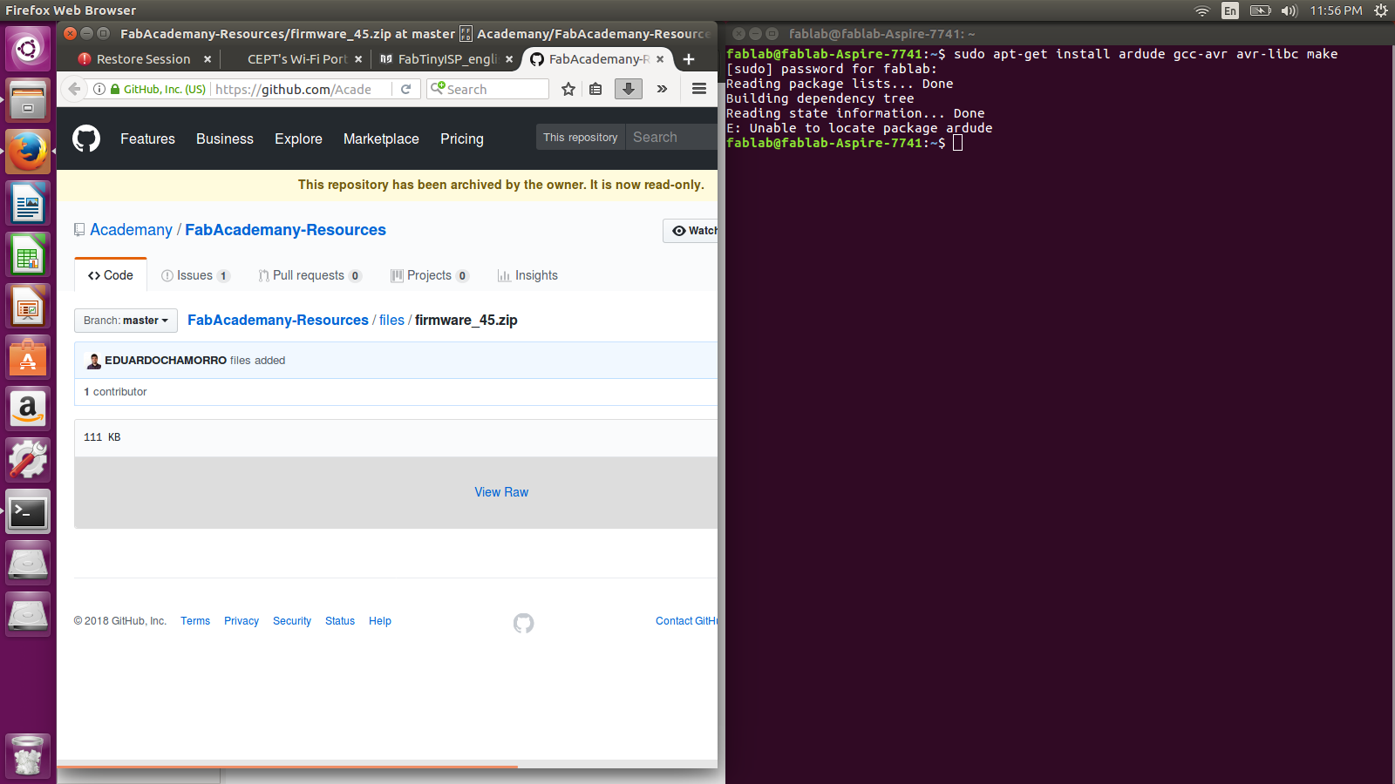Click the GitHub mark in the footer

coord(523,623)
